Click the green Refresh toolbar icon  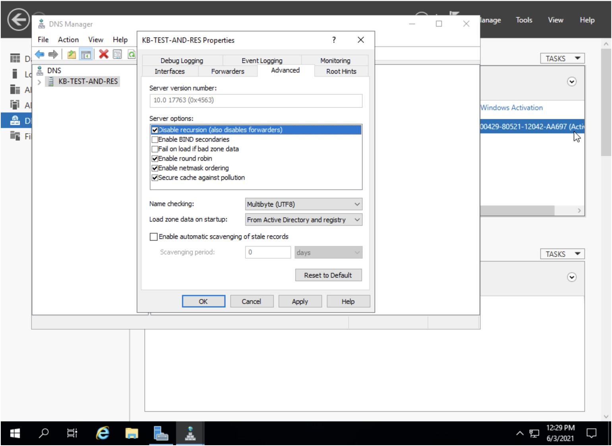coord(131,54)
